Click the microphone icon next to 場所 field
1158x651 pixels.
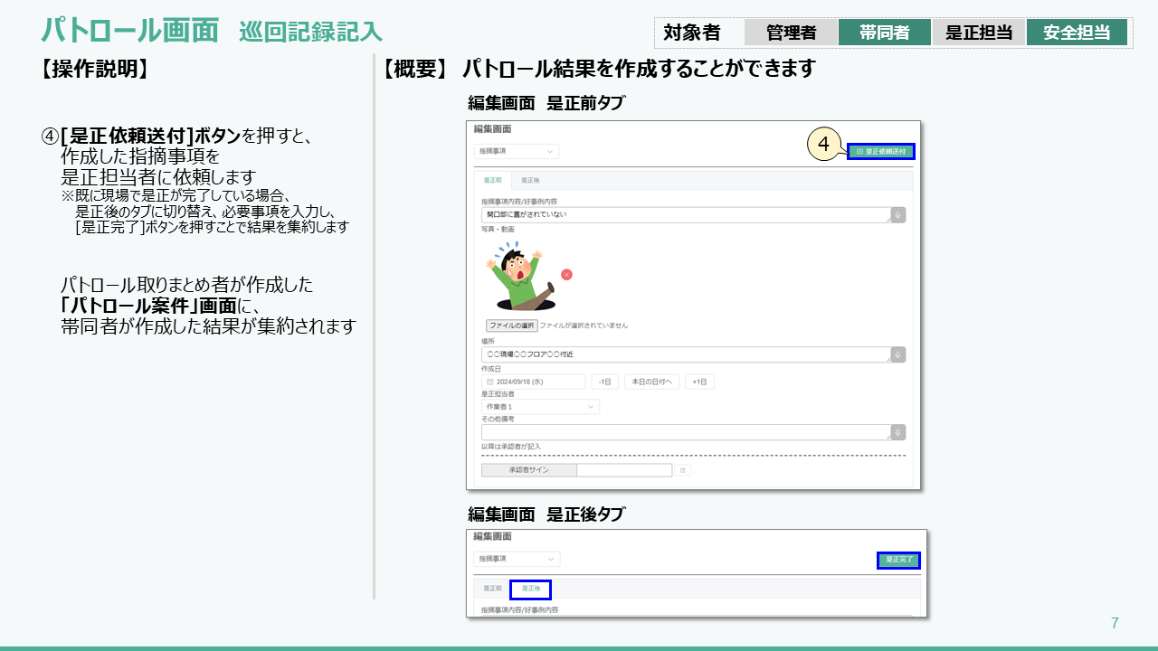pyautogui.click(x=897, y=354)
